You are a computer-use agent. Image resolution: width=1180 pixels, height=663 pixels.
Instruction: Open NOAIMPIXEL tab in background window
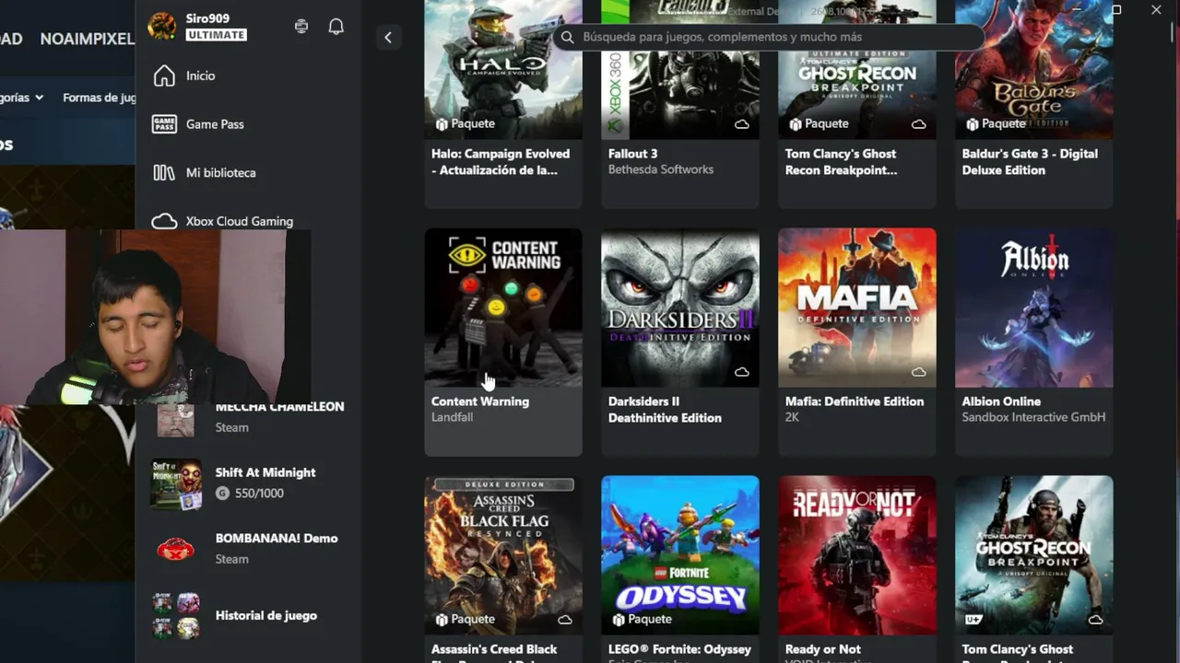point(88,39)
